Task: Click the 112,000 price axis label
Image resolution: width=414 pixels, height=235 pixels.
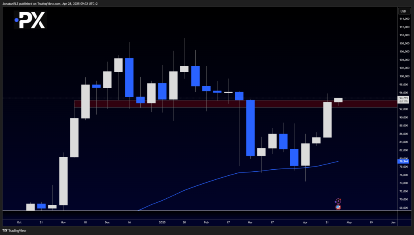Action: pos(404,27)
